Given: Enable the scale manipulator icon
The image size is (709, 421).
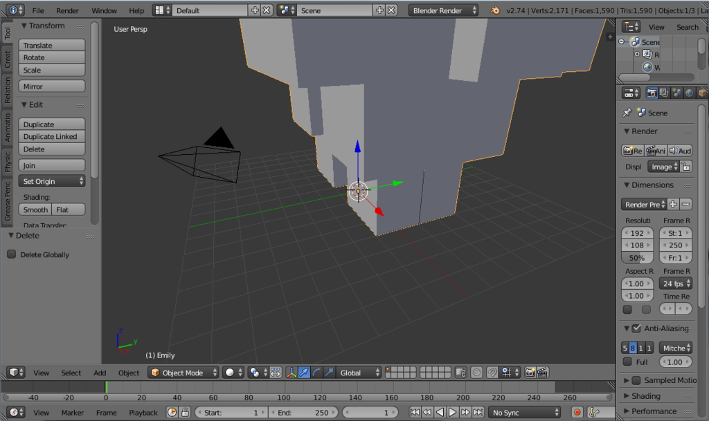Looking at the screenshot, I should [x=329, y=373].
